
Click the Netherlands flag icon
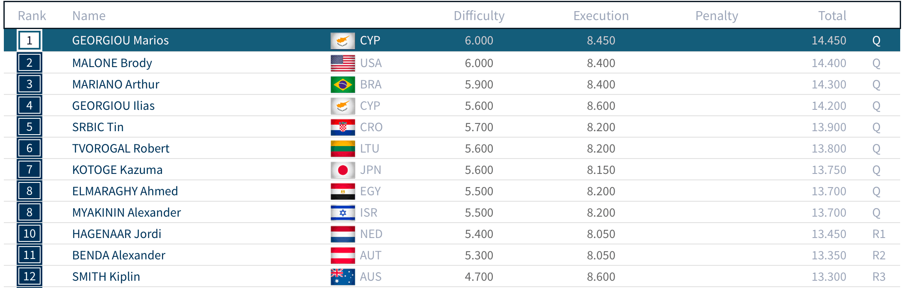[x=342, y=234]
